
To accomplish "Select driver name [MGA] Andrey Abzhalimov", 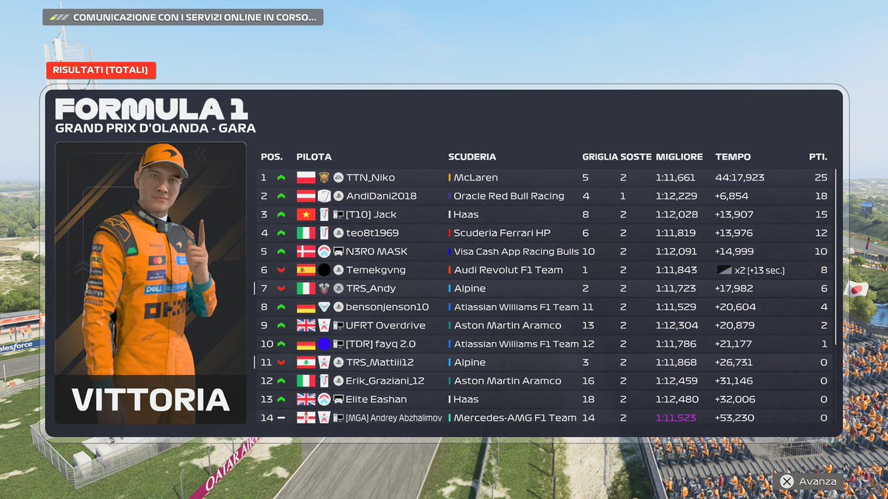I will click(x=394, y=418).
